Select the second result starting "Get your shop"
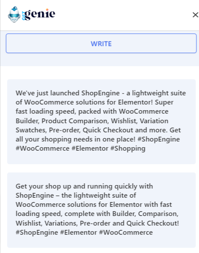The width and height of the screenshot is (199, 253). [x=101, y=210]
